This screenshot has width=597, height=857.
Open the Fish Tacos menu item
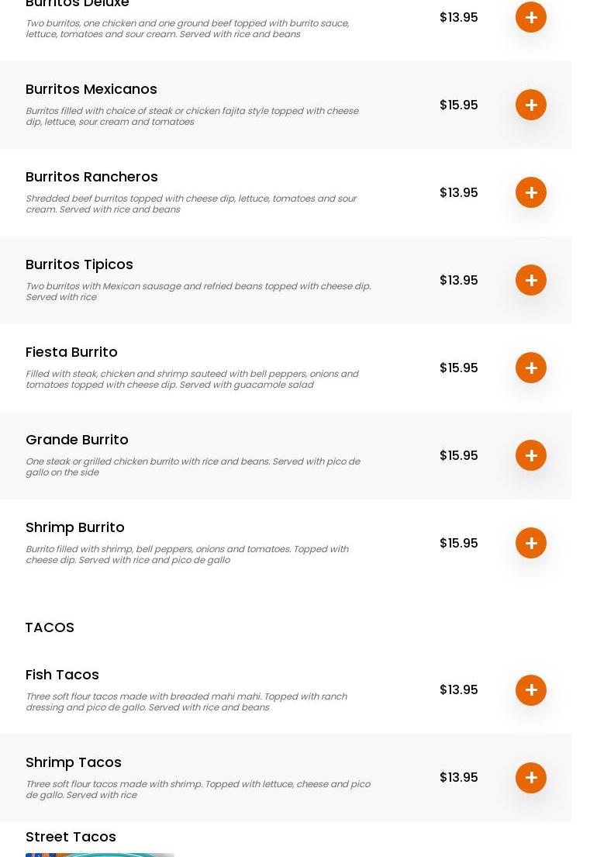[62, 675]
